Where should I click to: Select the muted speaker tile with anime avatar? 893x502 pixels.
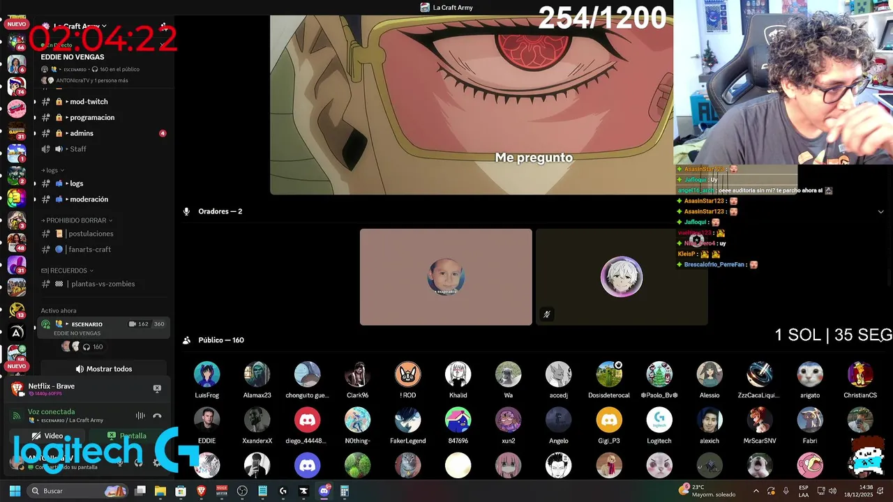[622, 277]
